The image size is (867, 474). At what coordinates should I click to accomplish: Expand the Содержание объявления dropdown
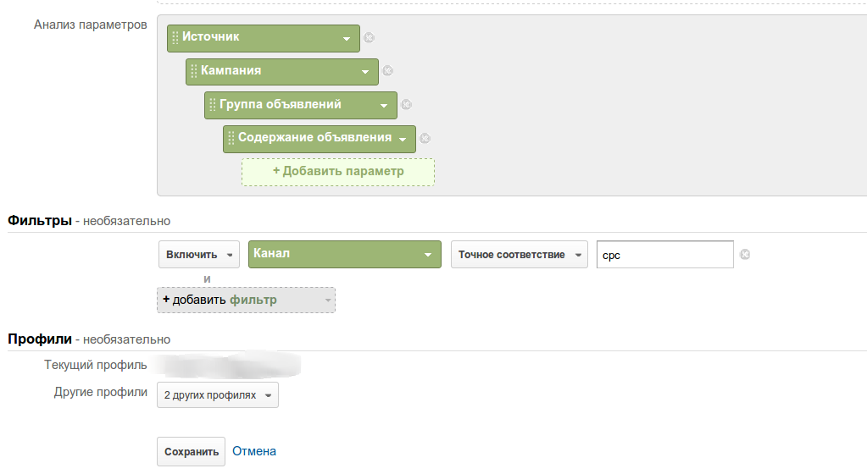point(403,141)
